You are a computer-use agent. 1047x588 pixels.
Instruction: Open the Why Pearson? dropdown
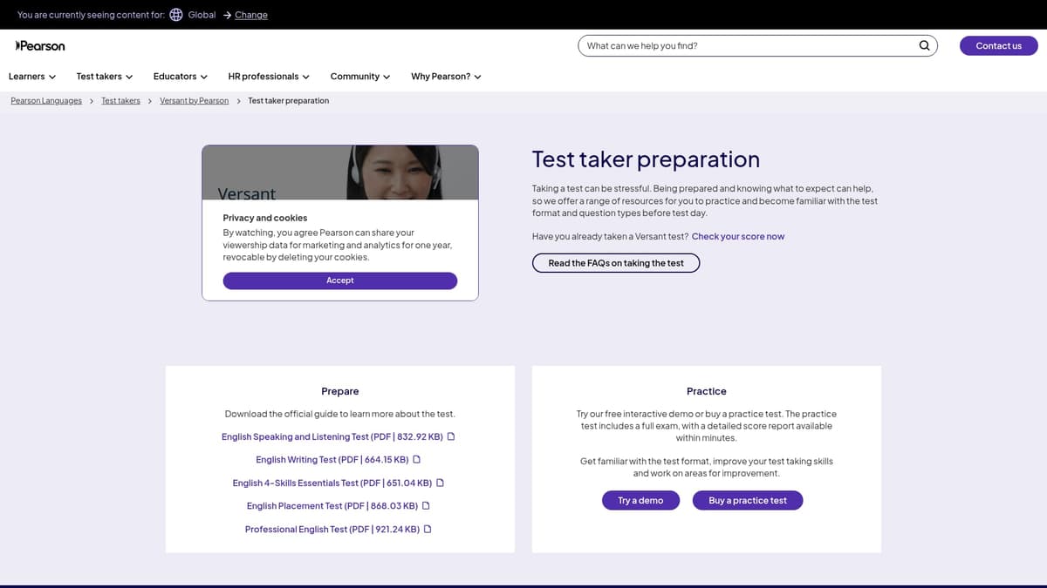coord(446,77)
